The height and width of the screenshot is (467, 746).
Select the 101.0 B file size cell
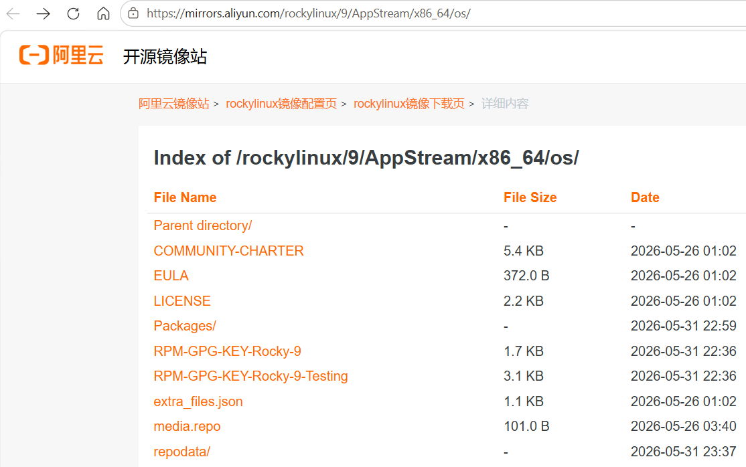click(x=526, y=426)
